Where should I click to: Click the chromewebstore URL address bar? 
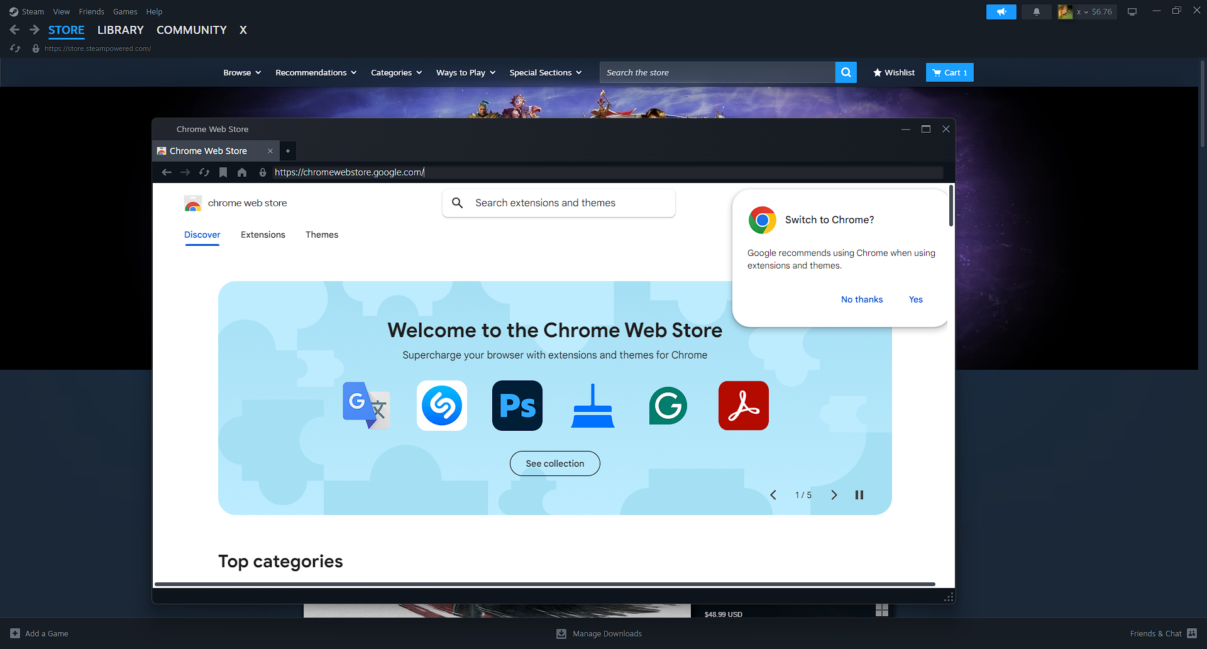(x=608, y=172)
